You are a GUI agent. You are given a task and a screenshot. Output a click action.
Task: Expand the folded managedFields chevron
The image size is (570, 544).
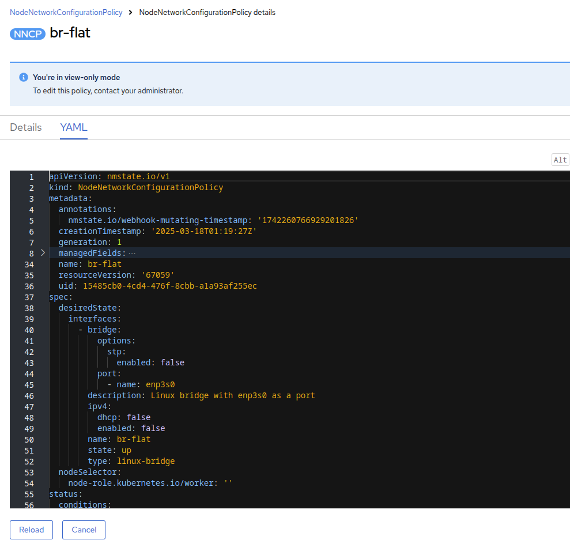[43, 253]
